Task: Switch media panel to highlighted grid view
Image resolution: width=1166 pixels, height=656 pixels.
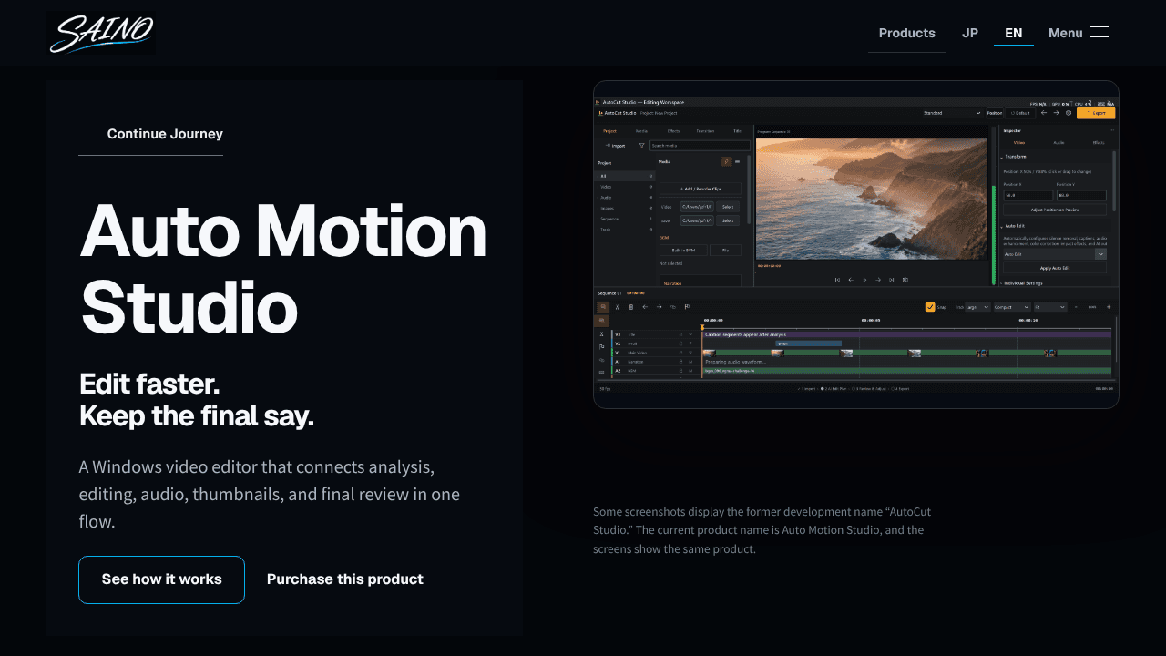Action: [x=726, y=161]
